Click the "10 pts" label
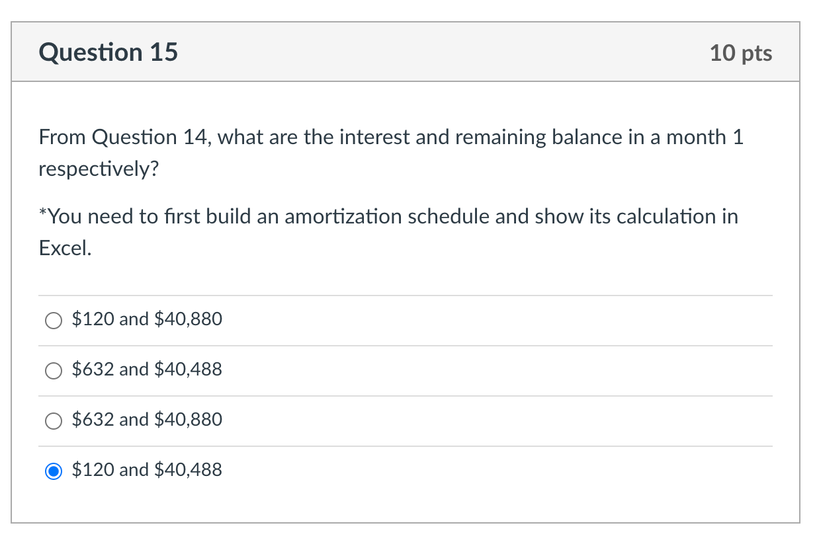 [x=741, y=54]
